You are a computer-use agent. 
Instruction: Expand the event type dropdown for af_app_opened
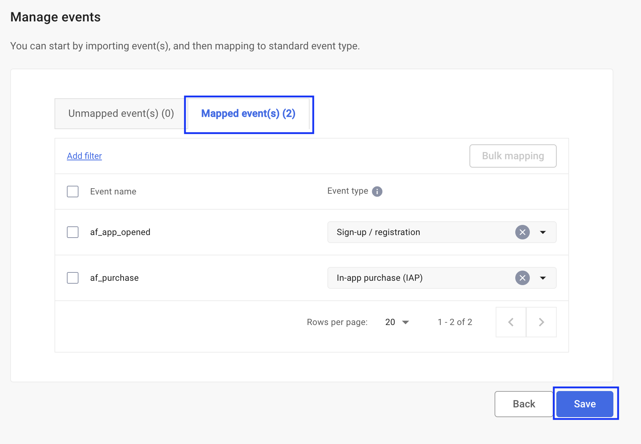(x=543, y=232)
